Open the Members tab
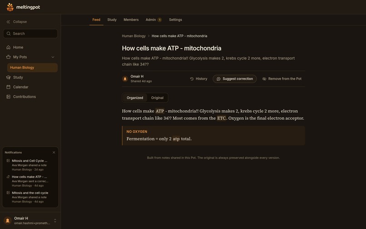 [131, 20]
